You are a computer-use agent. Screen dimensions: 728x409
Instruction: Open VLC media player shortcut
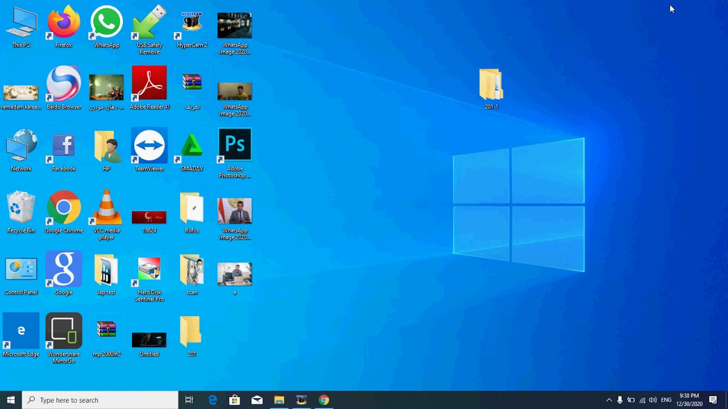click(106, 215)
